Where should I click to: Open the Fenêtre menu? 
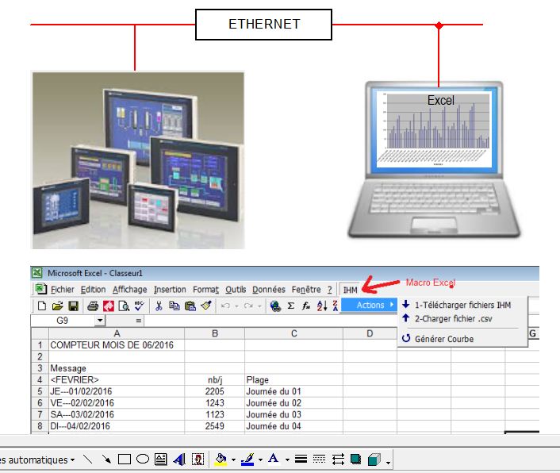306,290
